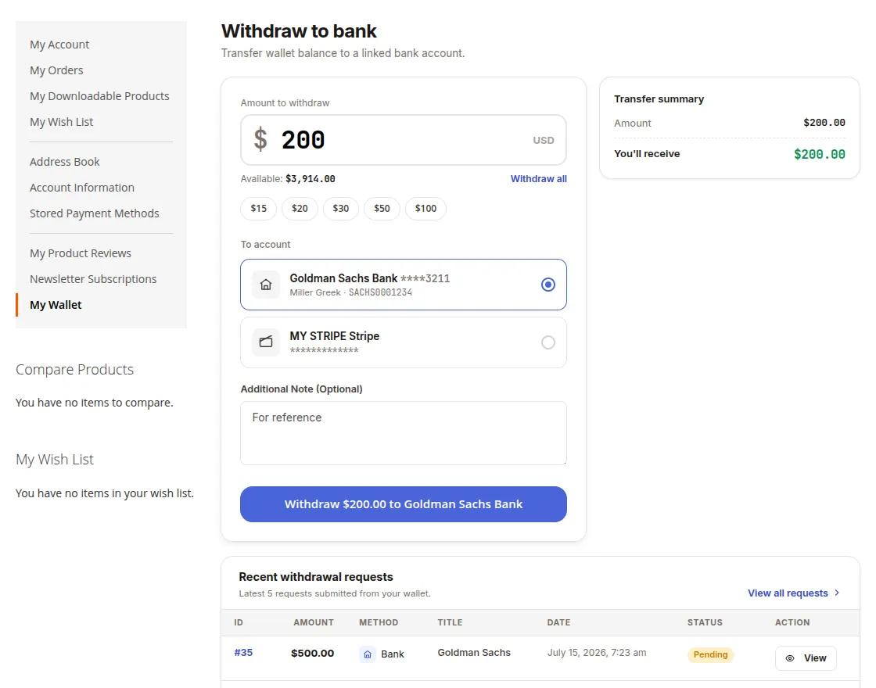Viewport: 876px width, 688px height.
Task: Click the Additional Note text area
Action: 404,433
